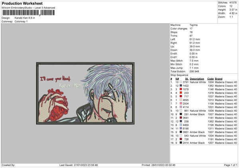Click the Total Bobbin value 206.94ft
Viewport: 239px width, 168px height.
pos(194,71)
